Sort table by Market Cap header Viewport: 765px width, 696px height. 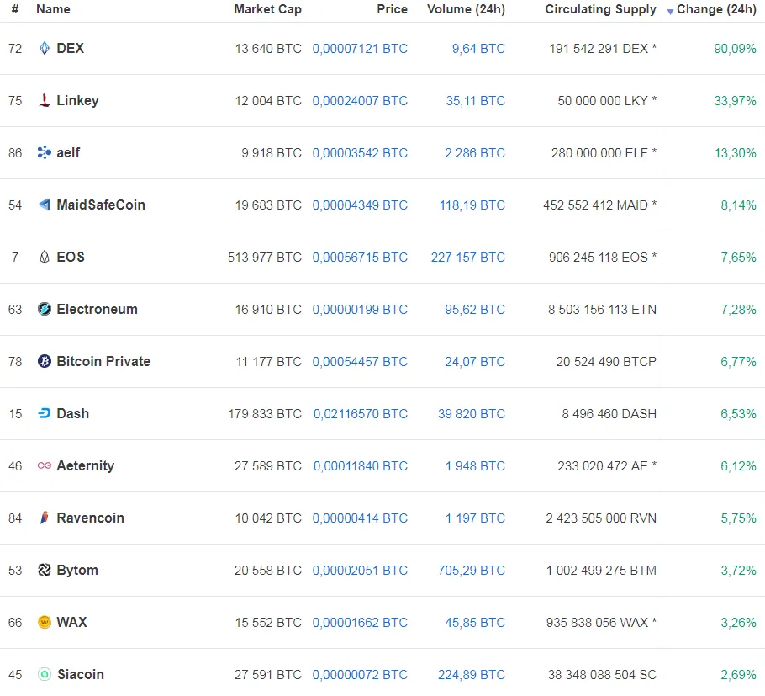(268, 9)
